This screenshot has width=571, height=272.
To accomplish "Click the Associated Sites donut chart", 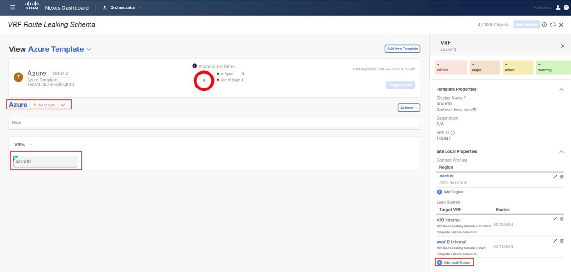I will 203,81.
